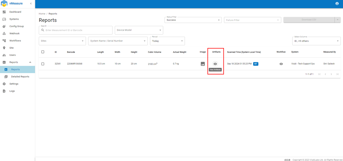The width and height of the screenshot is (343, 161).
Task: Click the vMeasure logo icon
Action: click(x=4, y=4)
